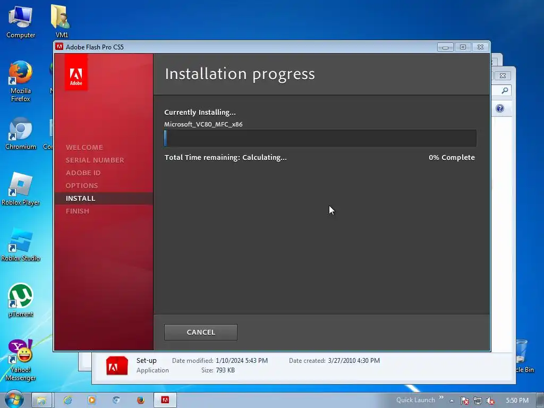The height and width of the screenshot is (408, 544).
Task: Select the ADOBE ID step
Action: click(x=83, y=173)
